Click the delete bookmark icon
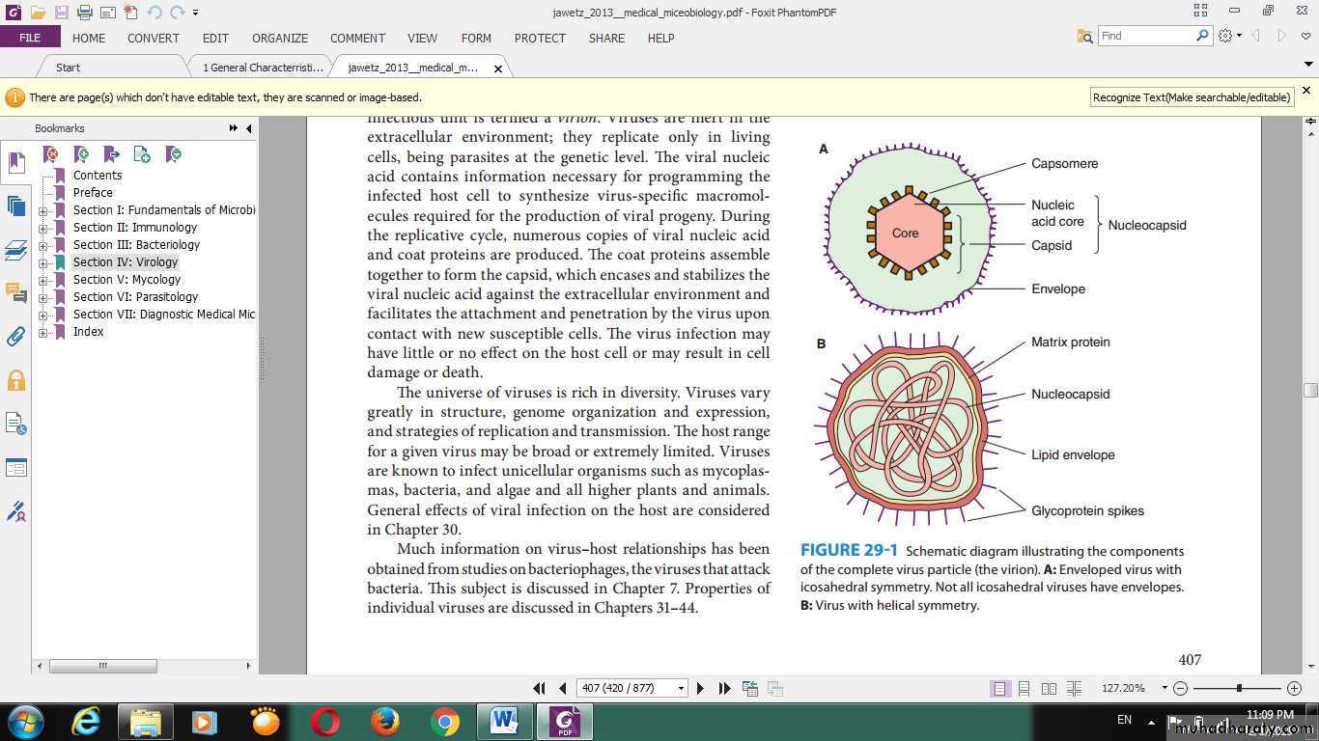The height and width of the screenshot is (741, 1319). (51, 154)
